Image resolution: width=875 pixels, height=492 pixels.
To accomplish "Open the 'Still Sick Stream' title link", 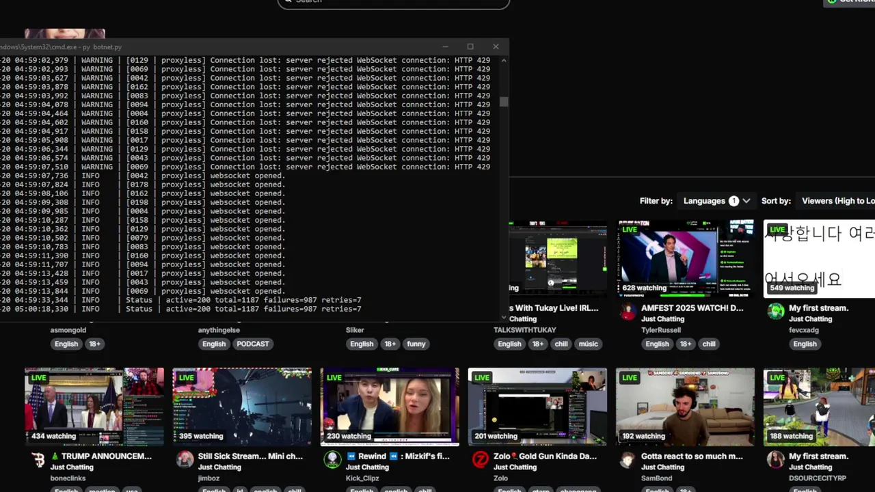I will tap(250, 456).
